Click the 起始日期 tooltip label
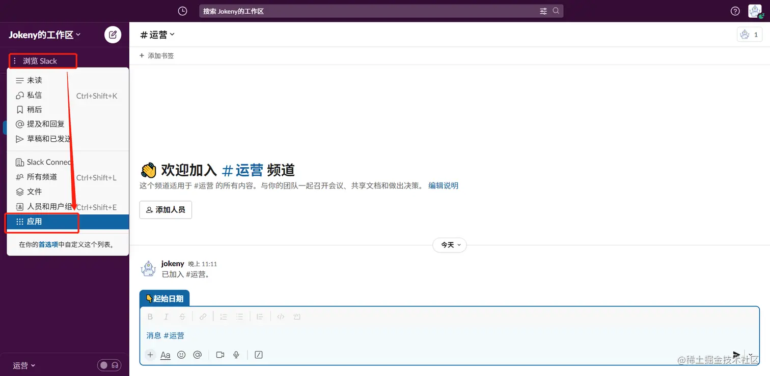 pyautogui.click(x=164, y=299)
